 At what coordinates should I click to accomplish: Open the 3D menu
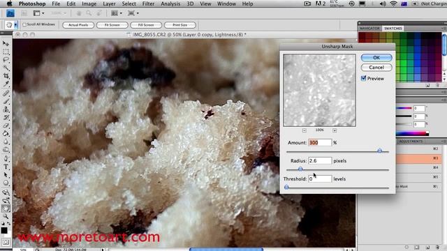click(x=190, y=3)
